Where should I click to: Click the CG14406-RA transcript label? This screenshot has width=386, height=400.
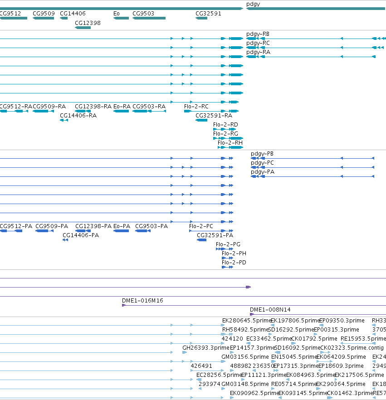point(78,116)
